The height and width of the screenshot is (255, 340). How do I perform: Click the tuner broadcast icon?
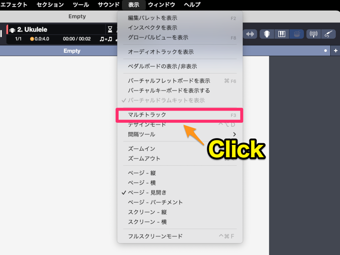pos(314,34)
